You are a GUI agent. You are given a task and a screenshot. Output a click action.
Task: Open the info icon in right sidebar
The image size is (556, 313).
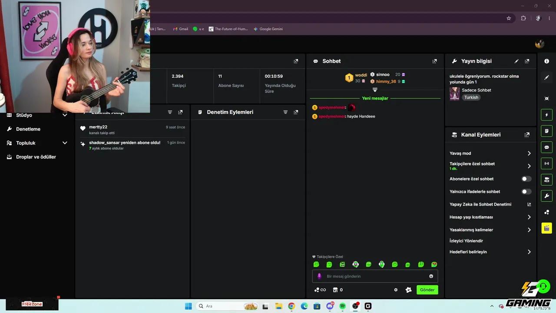coord(546,61)
